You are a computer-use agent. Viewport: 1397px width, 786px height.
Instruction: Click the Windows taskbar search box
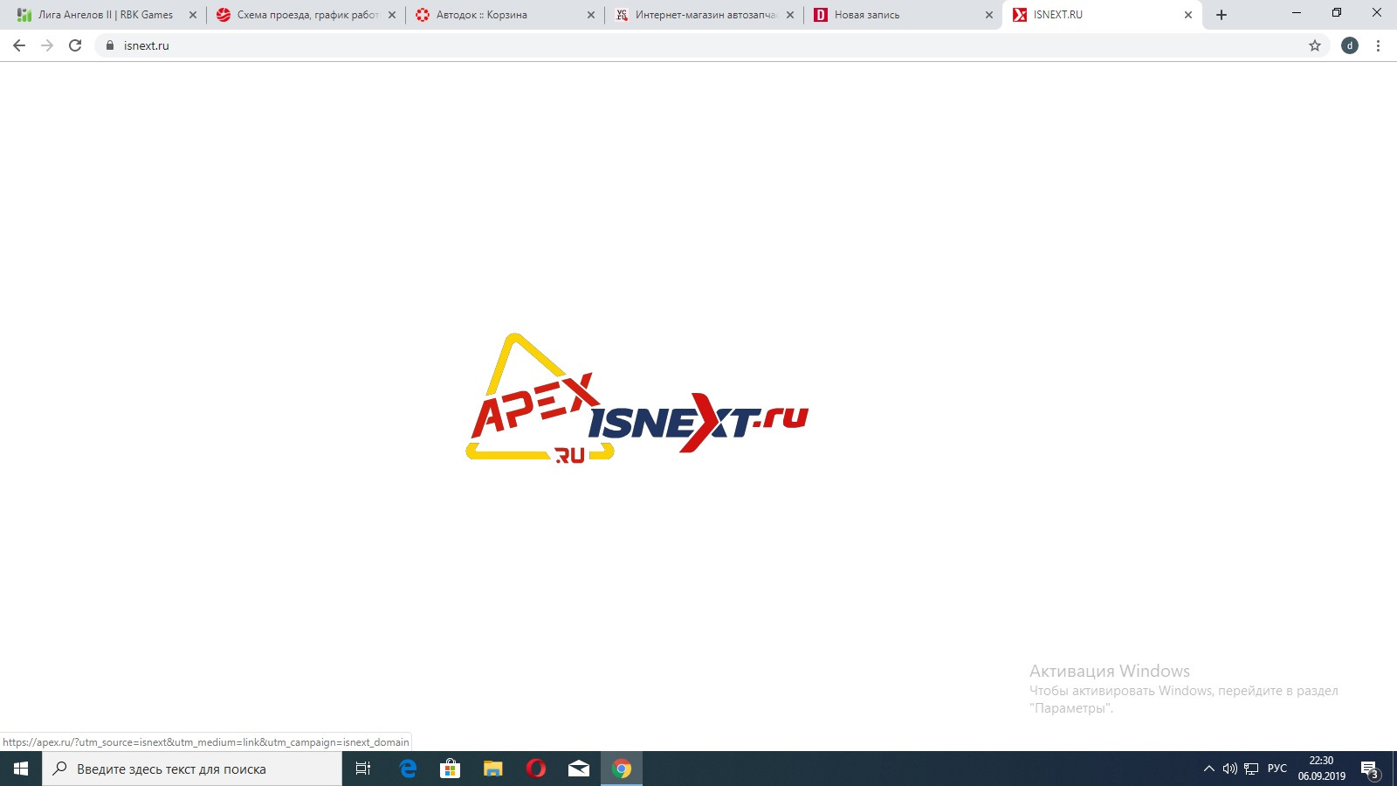tap(192, 769)
